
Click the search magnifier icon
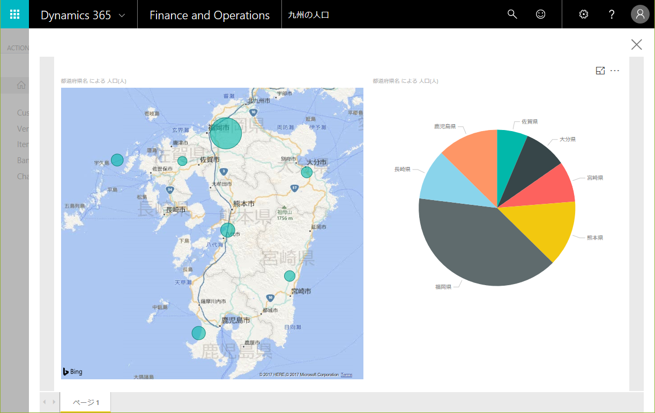tap(512, 14)
